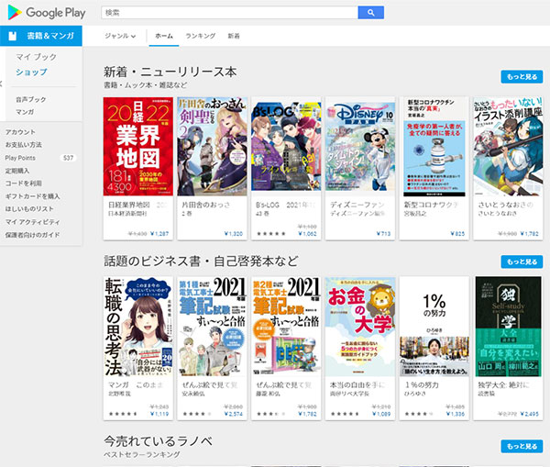Open マイ アクティビティ link

(33, 222)
